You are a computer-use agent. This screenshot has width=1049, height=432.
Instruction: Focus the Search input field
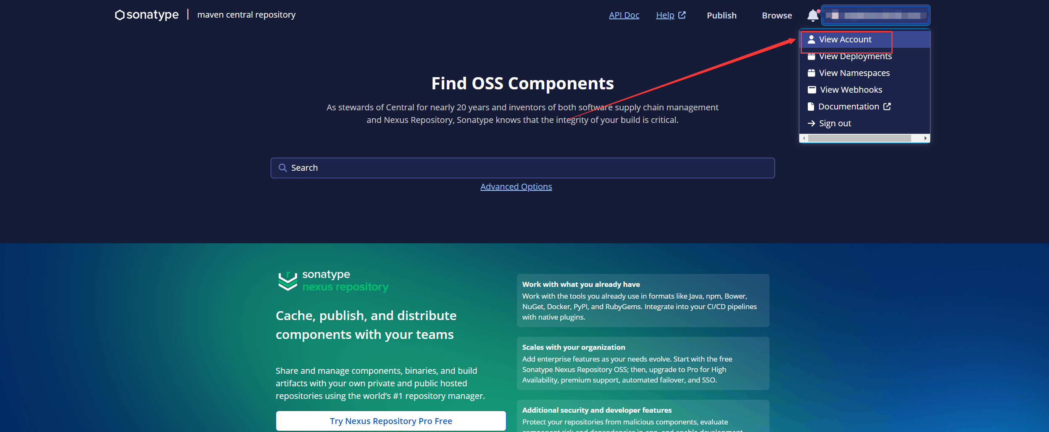(523, 168)
